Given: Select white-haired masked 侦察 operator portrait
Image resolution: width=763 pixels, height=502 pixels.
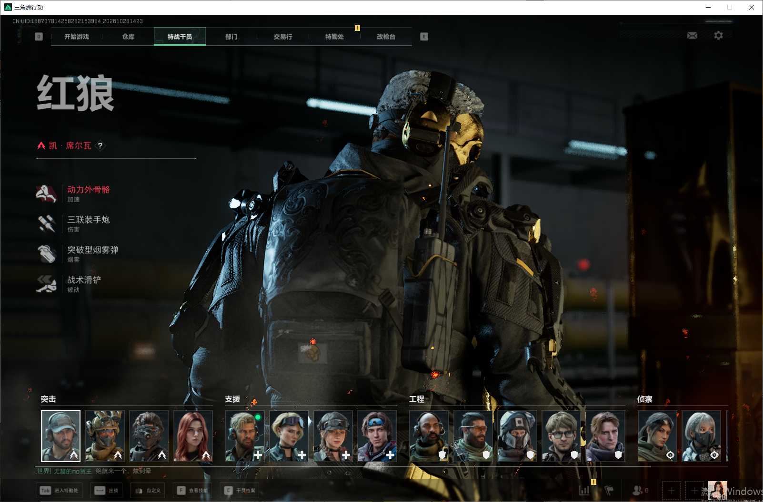Looking at the screenshot, I should point(702,436).
